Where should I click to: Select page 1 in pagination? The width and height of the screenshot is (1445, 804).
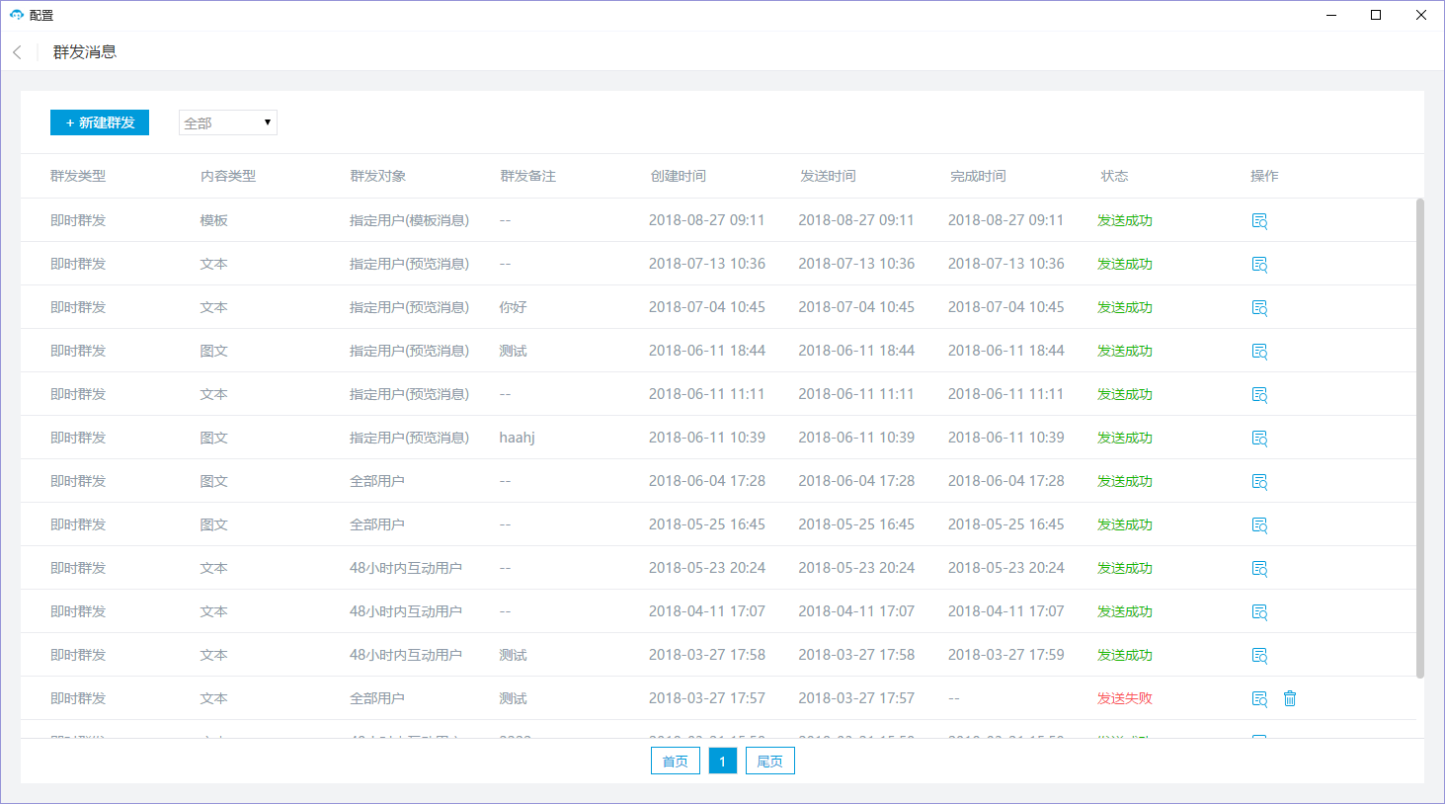point(723,762)
